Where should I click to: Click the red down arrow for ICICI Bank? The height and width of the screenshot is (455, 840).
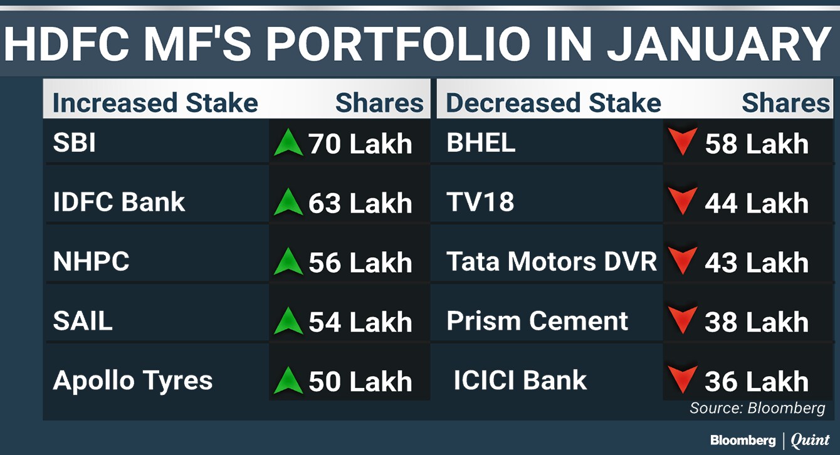[683, 380]
